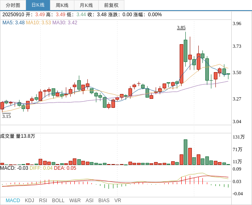Click the tallest green volume bar

pyautogui.click(x=185, y=152)
